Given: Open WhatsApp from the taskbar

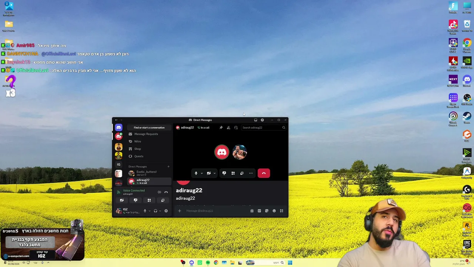Looking at the screenshot, I should (200, 263).
